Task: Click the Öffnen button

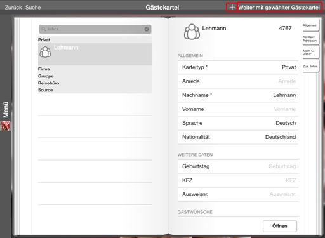Action: [x=280, y=226]
